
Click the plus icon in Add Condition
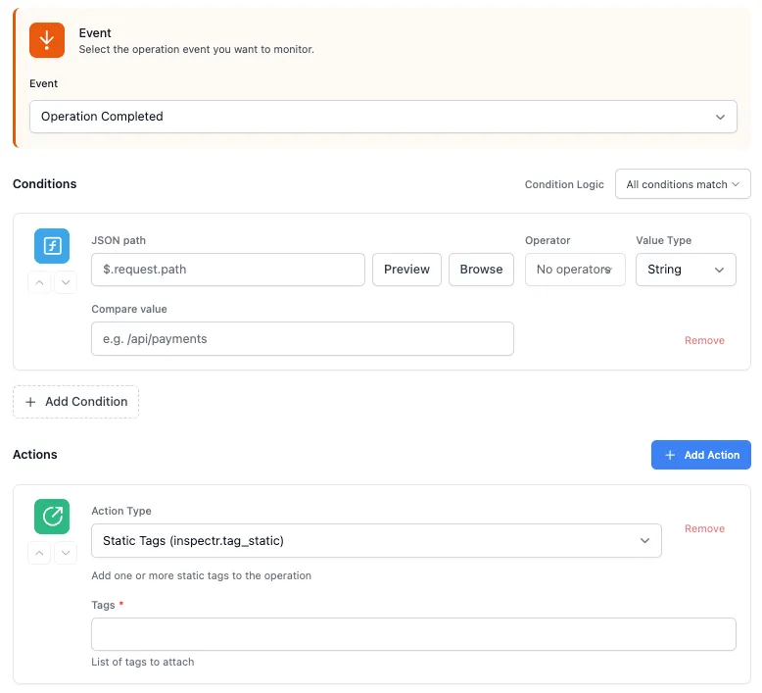(x=30, y=402)
